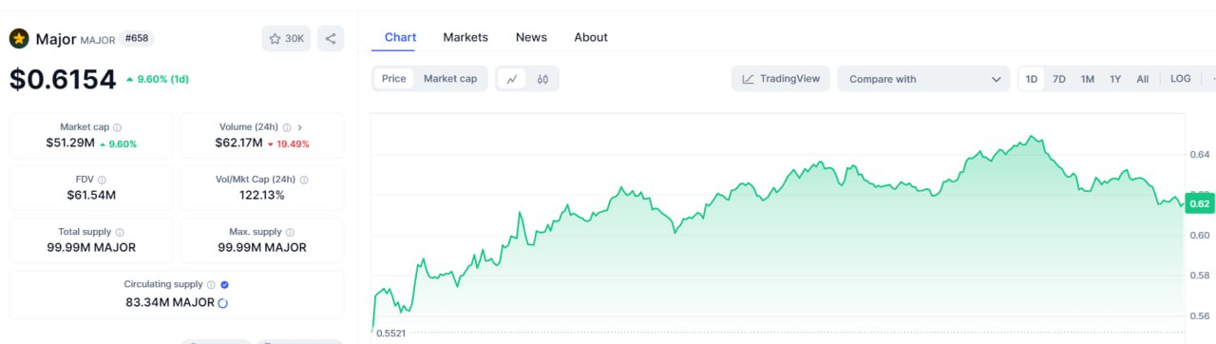
Task: Select the line chart icon
Action: pos(512,79)
